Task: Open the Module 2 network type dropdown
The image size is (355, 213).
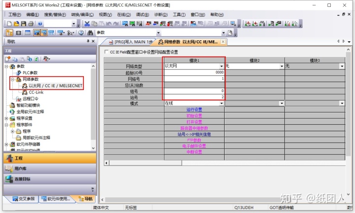Action: [282, 66]
